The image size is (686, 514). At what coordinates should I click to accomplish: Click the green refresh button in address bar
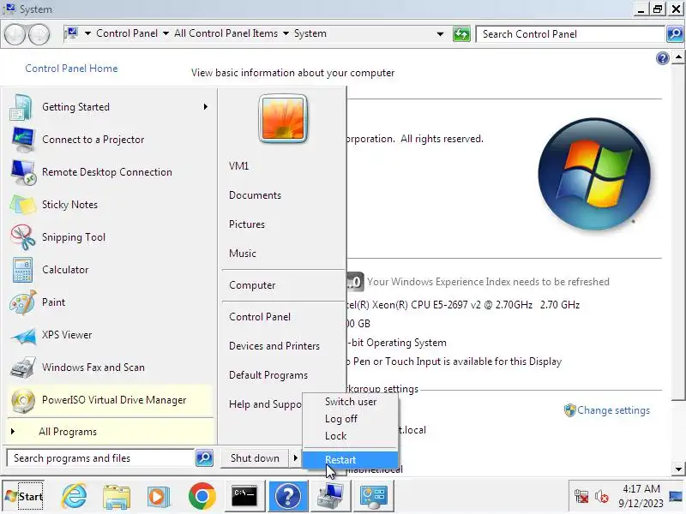pos(461,33)
